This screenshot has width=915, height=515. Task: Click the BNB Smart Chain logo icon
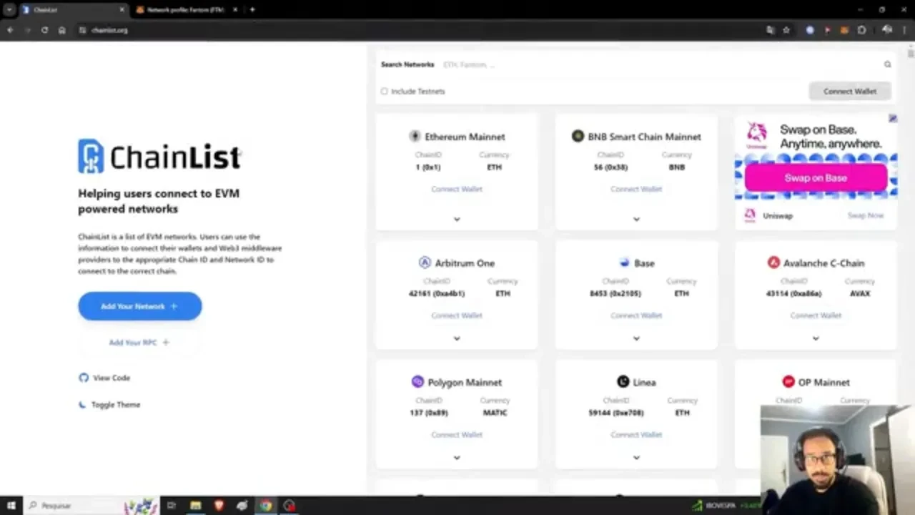click(578, 136)
